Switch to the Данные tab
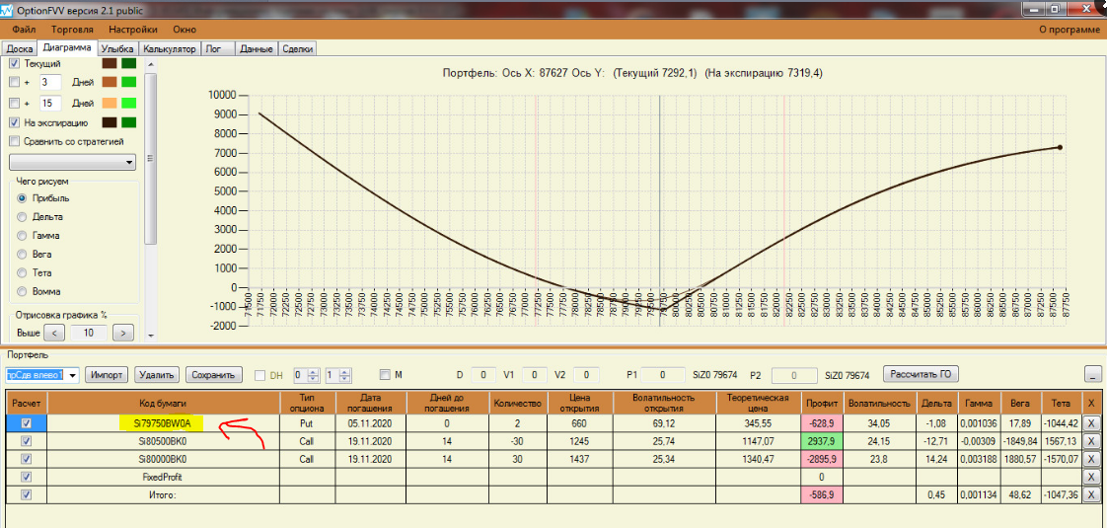The height and width of the screenshot is (528, 1107). 257,49
